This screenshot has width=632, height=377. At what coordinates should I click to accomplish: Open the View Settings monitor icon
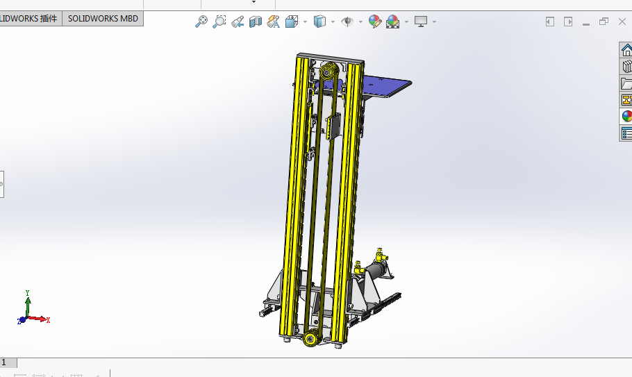421,22
